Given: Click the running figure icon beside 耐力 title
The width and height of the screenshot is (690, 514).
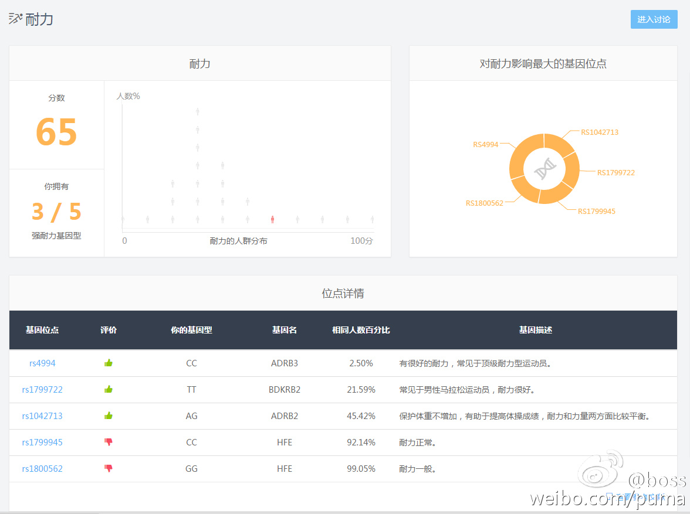Looking at the screenshot, I should (15, 19).
